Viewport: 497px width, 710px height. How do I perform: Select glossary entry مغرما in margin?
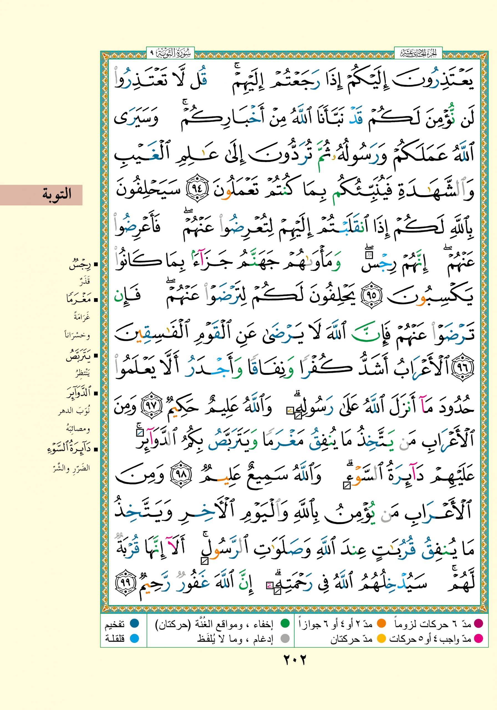[78, 299]
